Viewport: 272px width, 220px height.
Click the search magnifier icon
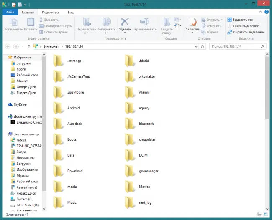click(262, 46)
